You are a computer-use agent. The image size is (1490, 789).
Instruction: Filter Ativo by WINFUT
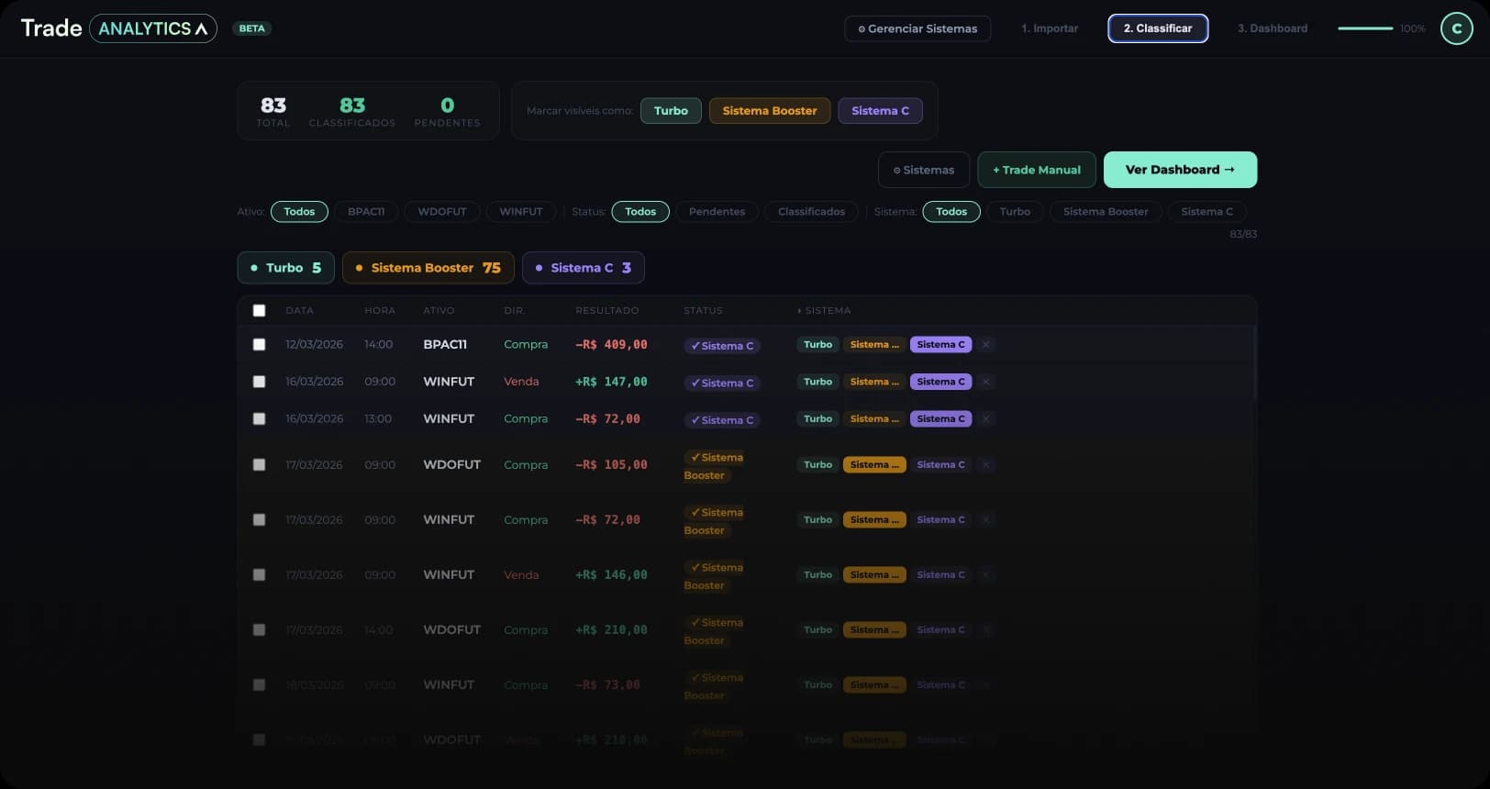pos(521,212)
